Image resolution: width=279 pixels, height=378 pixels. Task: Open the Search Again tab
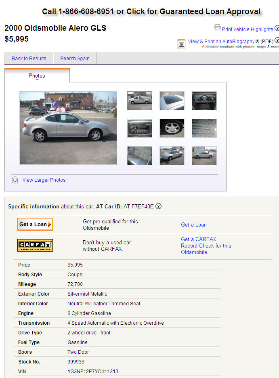(x=75, y=58)
